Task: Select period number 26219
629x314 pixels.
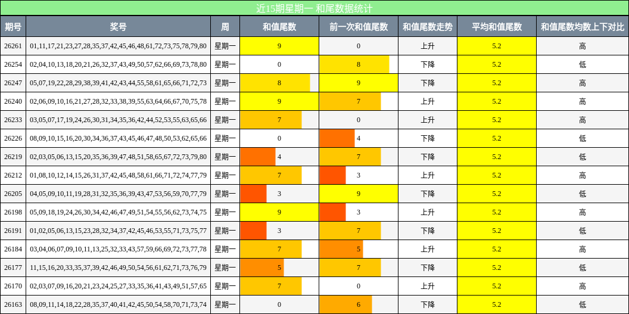Action: (x=13, y=157)
